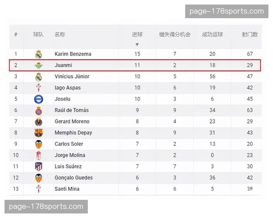This screenshot has width=273, height=218.
Task: Select Santi Mina's player name
Action: [x=66, y=189]
